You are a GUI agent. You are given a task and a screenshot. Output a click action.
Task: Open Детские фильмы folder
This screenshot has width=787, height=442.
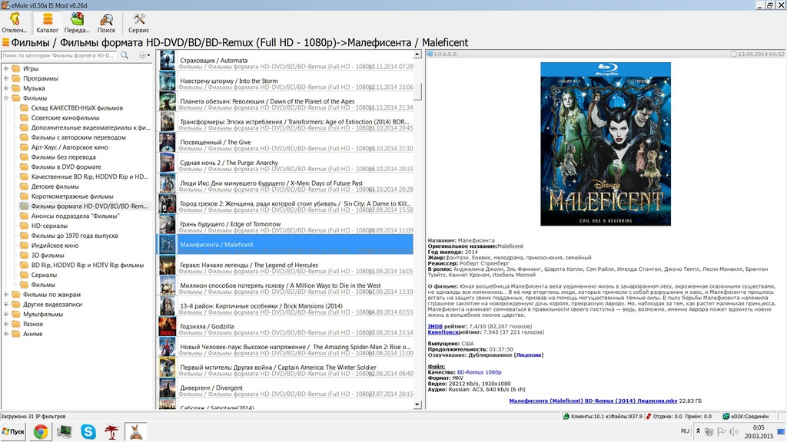pyautogui.click(x=50, y=186)
